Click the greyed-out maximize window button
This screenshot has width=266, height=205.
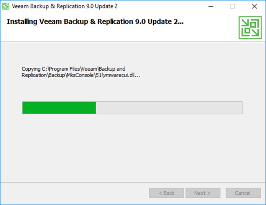232,7
